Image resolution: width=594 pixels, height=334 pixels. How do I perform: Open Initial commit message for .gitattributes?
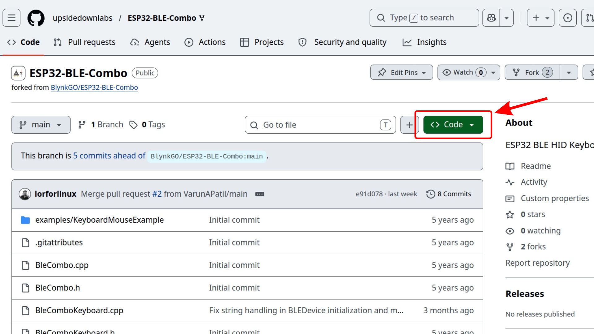[234, 242]
